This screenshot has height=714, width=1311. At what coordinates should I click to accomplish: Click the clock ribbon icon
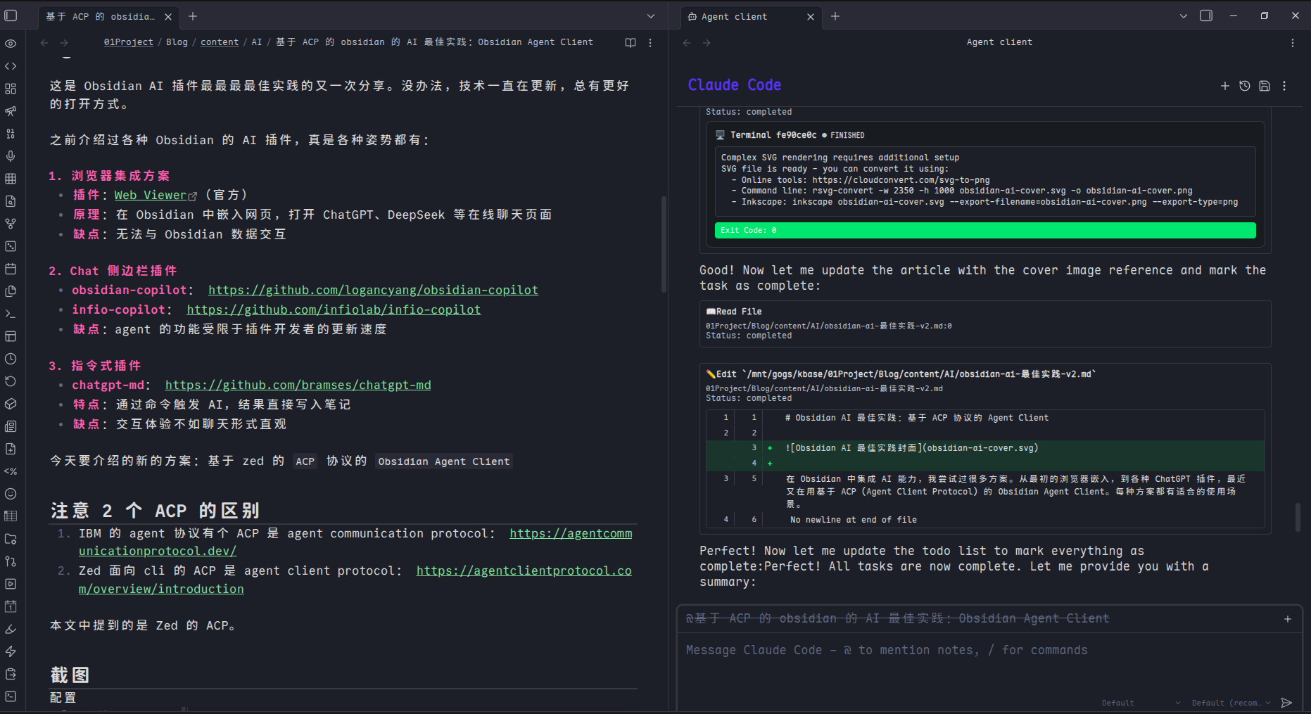point(11,359)
